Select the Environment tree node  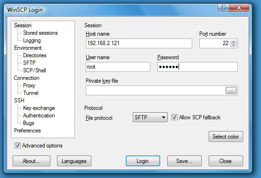[28, 48]
